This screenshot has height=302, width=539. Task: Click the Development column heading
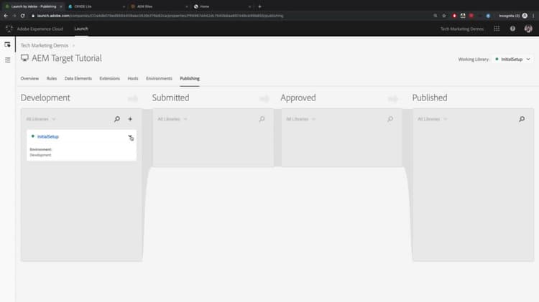(x=45, y=98)
